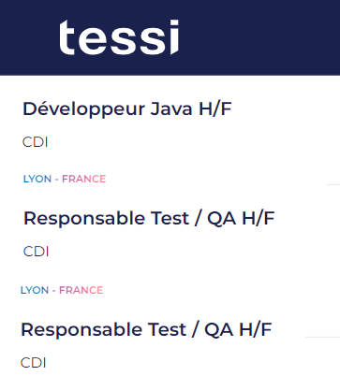Click the dotted i of the tessi logo

point(174,37)
